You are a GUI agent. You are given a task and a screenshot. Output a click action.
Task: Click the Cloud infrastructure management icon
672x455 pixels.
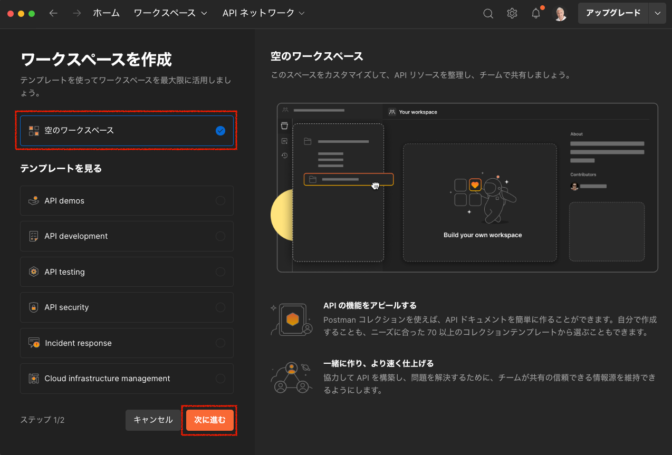[x=34, y=378]
